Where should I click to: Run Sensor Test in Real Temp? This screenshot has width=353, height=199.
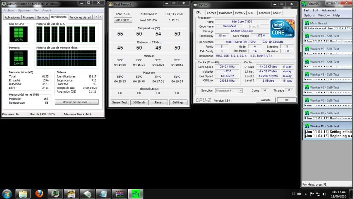coord(120,102)
